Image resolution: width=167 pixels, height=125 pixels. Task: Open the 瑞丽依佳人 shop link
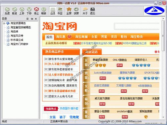[x=141, y=60]
